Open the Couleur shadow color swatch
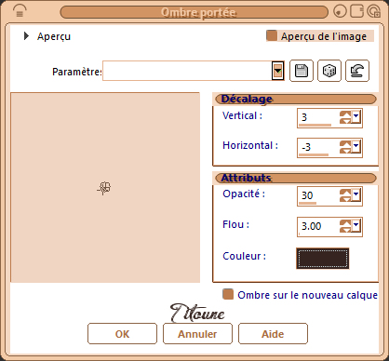 [x=323, y=258]
